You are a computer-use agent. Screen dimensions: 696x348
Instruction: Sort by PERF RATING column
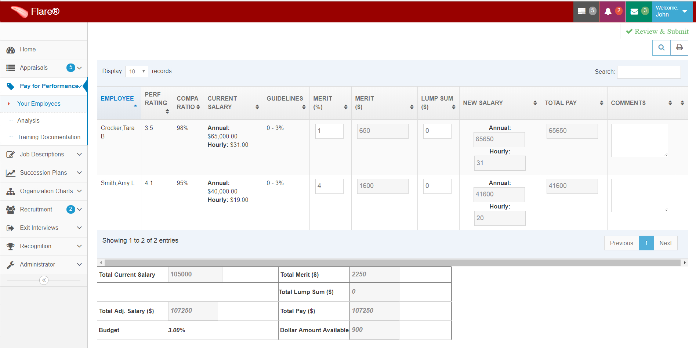coord(157,103)
